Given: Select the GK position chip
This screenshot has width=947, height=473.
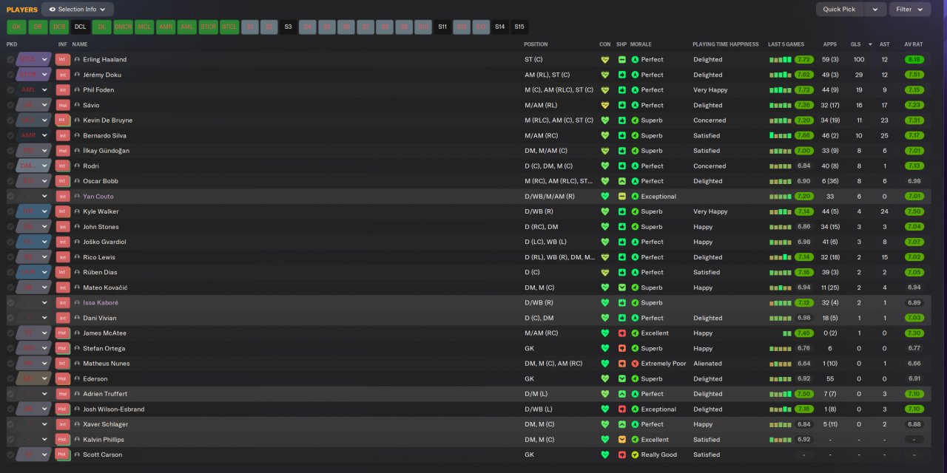Looking at the screenshot, I should click(16, 27).
